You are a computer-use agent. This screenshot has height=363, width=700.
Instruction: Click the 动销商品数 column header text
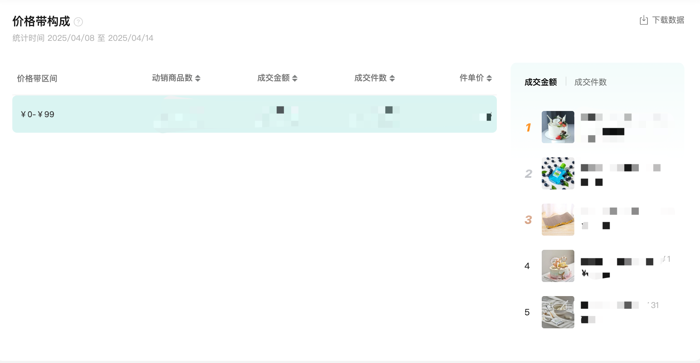pos(172,78)
